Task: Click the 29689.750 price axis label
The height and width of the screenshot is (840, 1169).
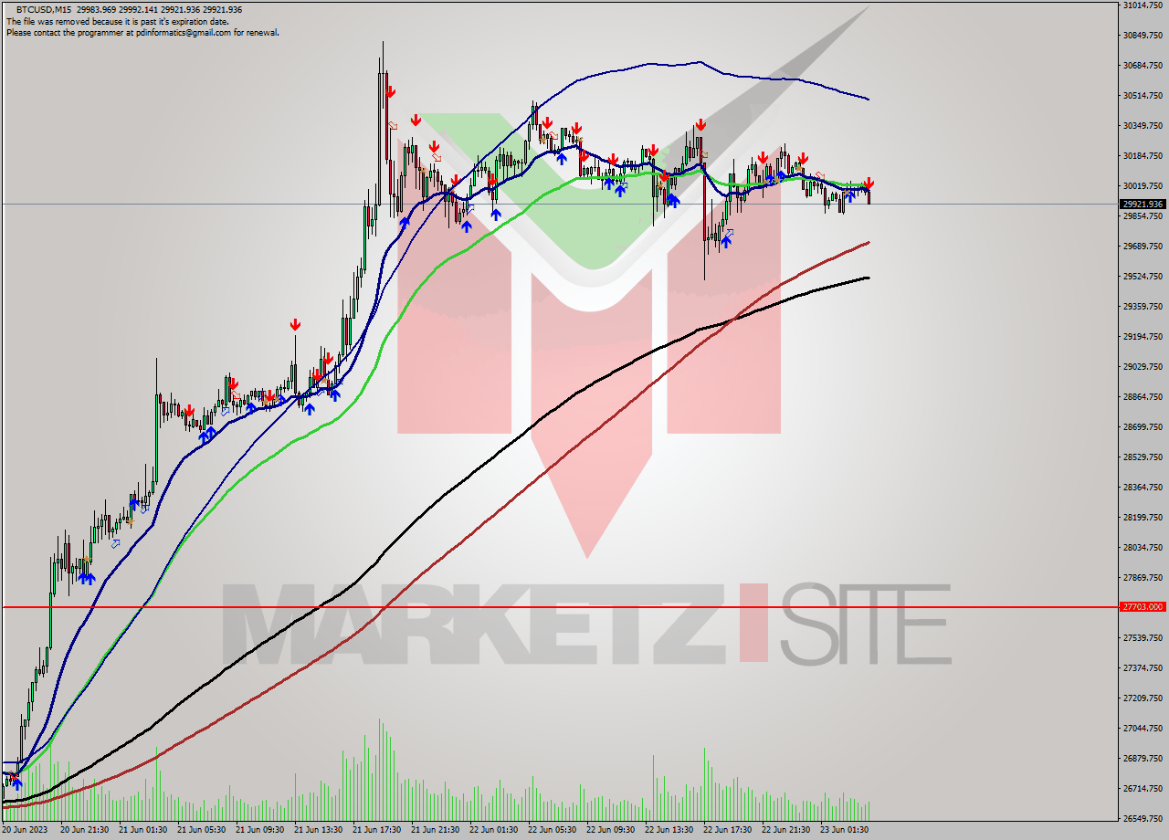Action: point(1143,247)
